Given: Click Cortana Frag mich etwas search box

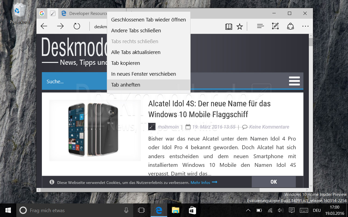Looking at the screenshot, I should tap(75, 210).
